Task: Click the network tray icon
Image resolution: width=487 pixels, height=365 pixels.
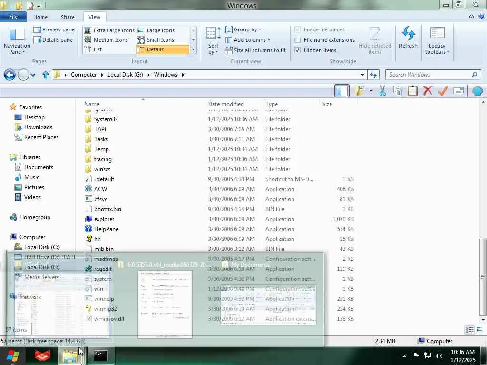Action: pyautogui.click(x=428, y=355)
